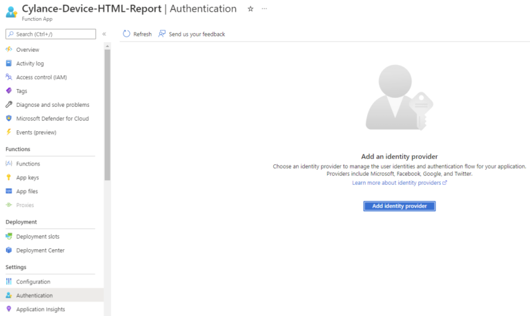
Task: Click the Refresh button label
Action: (142, 34)
